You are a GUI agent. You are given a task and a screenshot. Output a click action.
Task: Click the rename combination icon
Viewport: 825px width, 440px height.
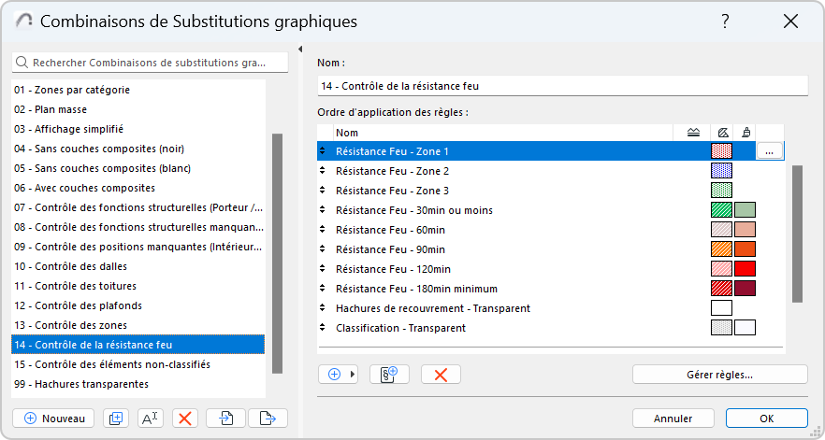click(150, 419)
